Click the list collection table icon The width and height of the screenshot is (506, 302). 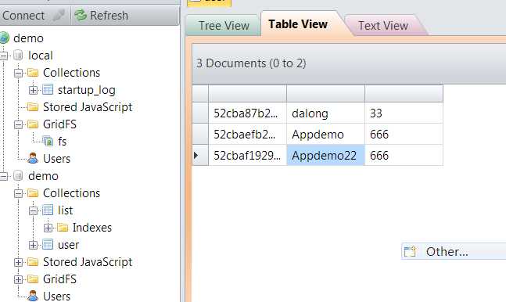[48, 210]
